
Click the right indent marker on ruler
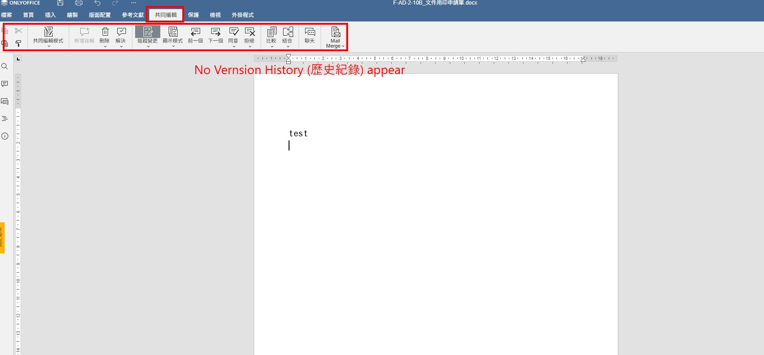pos(583,59)
